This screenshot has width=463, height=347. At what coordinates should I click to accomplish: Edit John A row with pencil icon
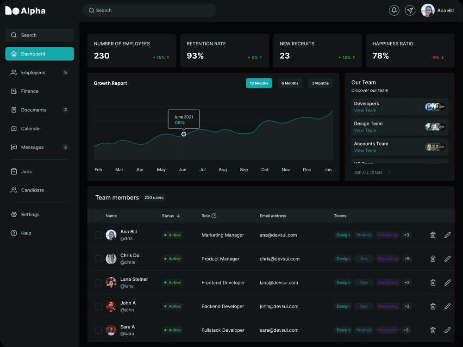(447, 306)
